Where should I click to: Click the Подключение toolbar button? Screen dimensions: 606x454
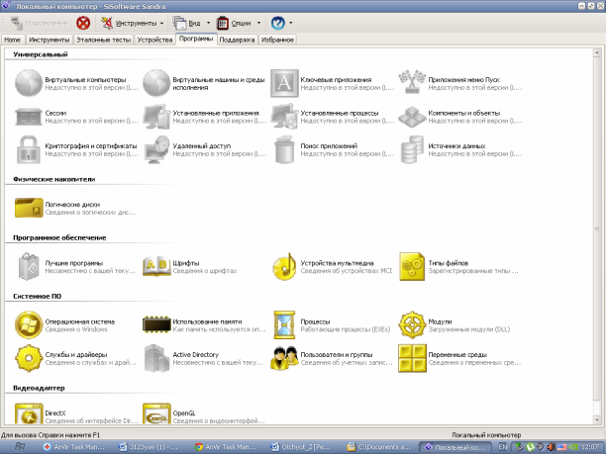click(39, 23)
